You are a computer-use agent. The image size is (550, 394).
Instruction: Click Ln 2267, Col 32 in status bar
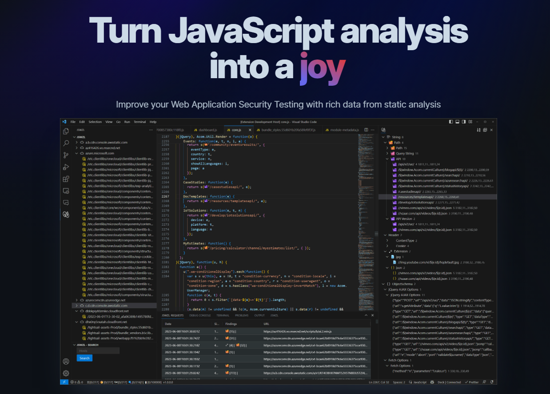379,382
